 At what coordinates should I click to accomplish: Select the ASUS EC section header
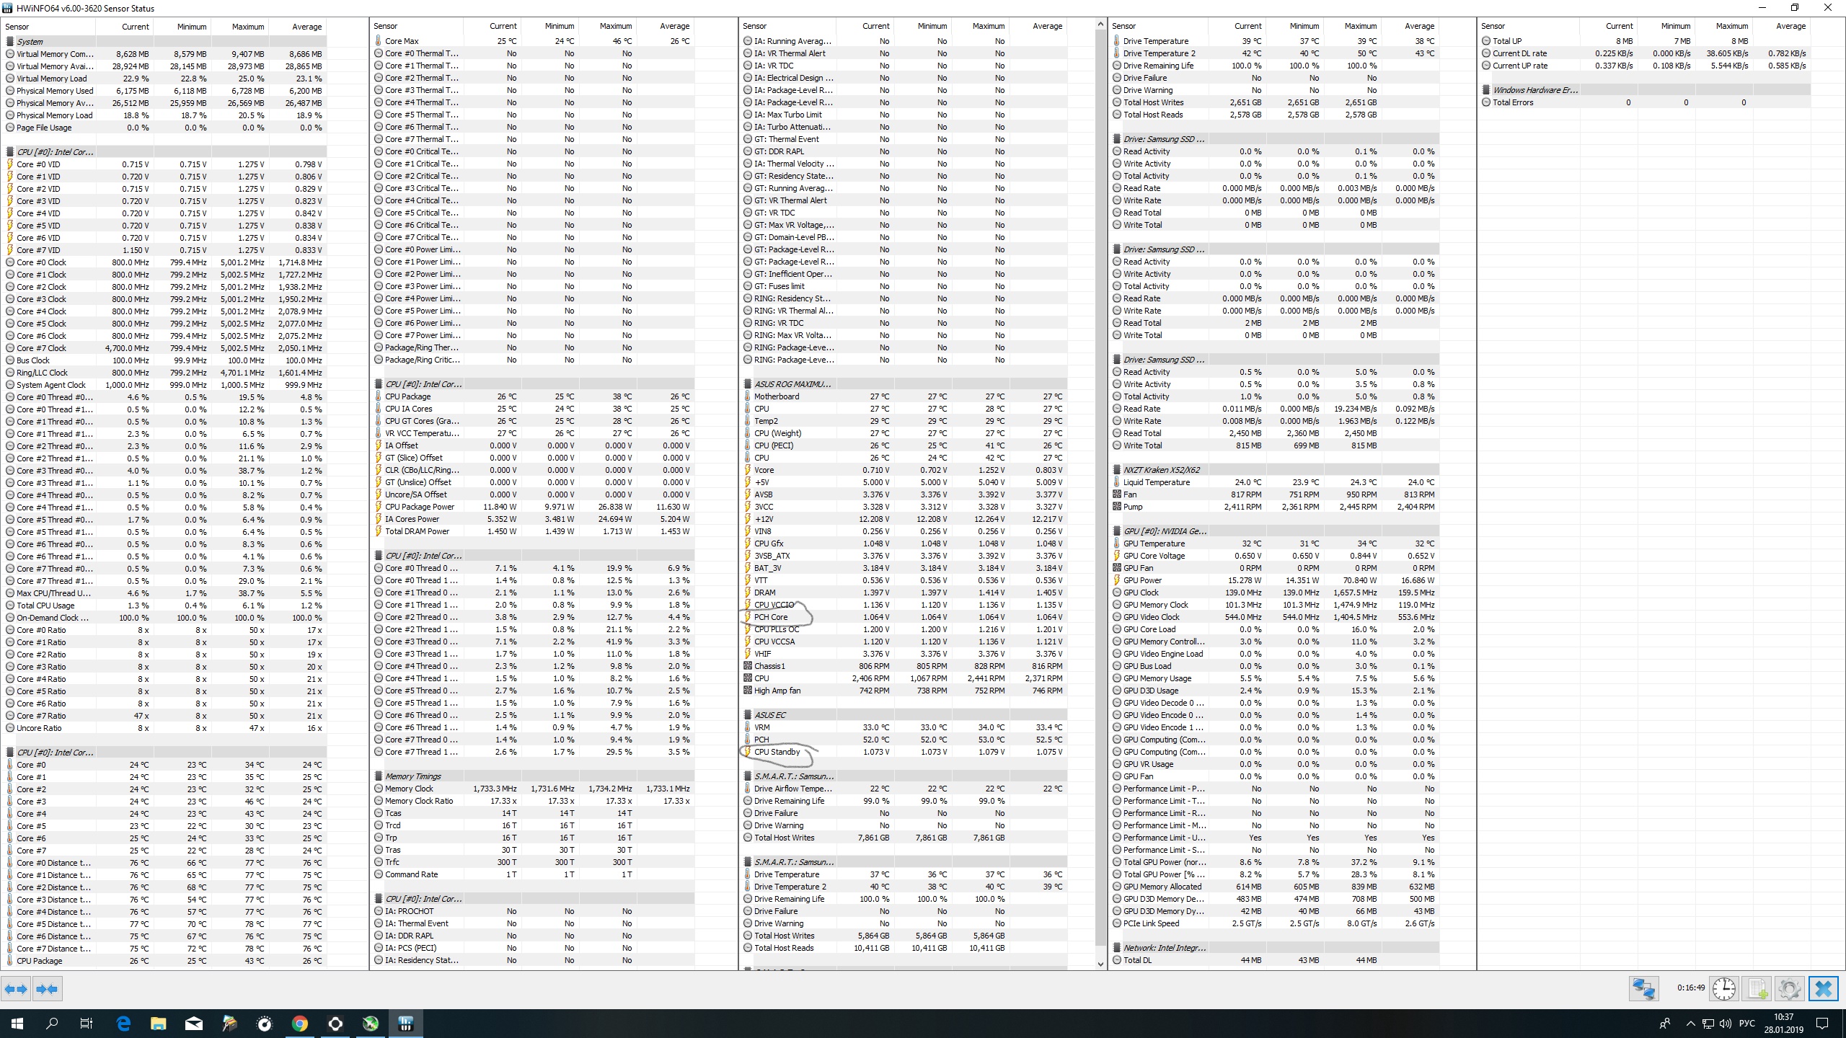click(x=769, y=715)
